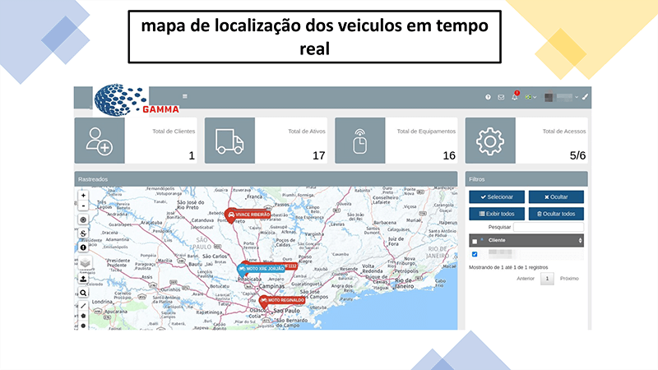Click the Total de Equipamentos value 16
The height and width of the screenshot is (370, 658).
point(449,155)
